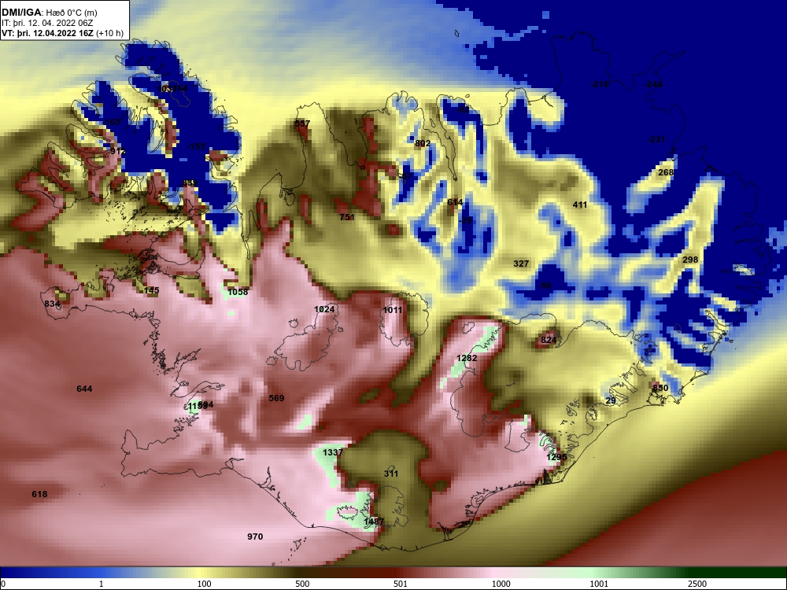The image size is (787, 590).
Task: Click the 850 map value
Action: tap(660, 389)
